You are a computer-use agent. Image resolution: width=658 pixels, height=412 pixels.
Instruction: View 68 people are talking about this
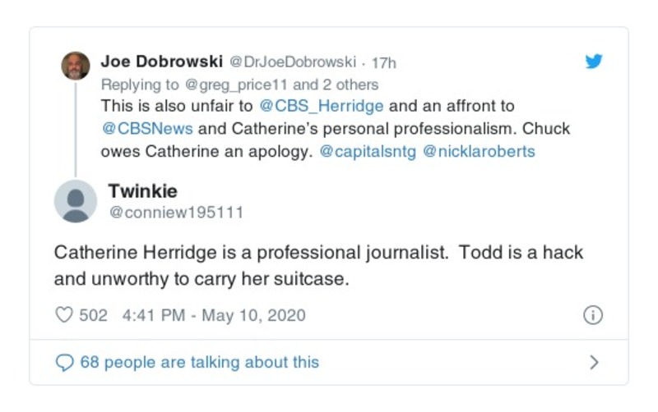[199, 362]
